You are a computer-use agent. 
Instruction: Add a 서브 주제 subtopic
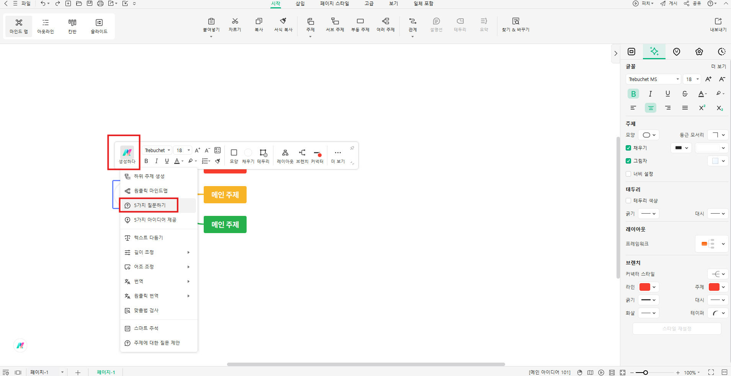click(x=335, y=24)
